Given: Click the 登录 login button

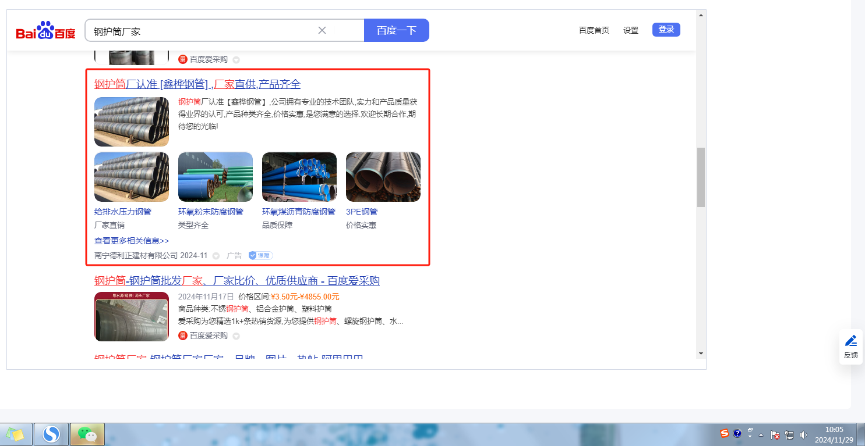Looking at the screenshot, I should [666, 30].
